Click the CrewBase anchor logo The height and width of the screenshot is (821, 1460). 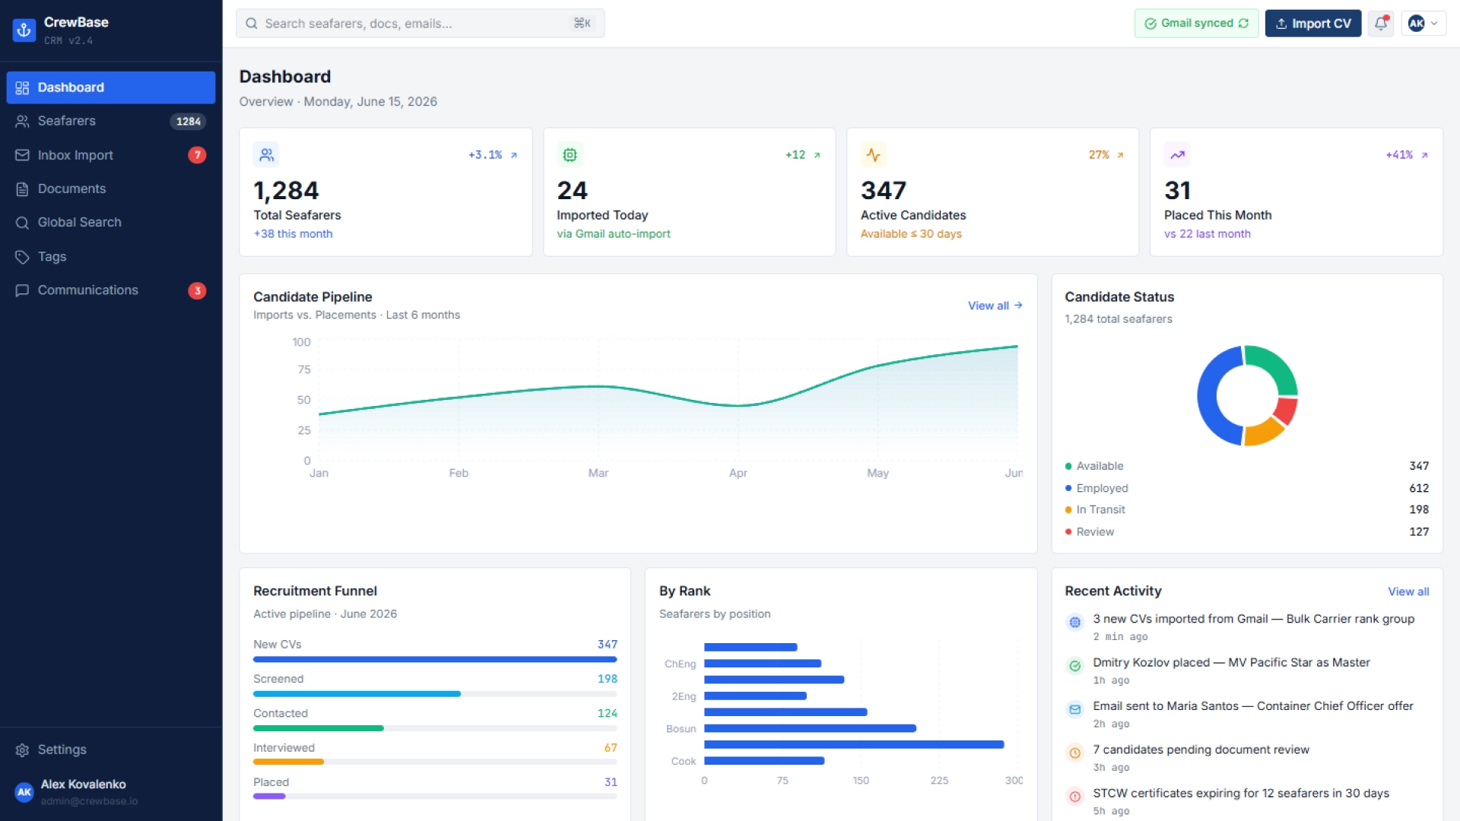click(x=24, y=30)
